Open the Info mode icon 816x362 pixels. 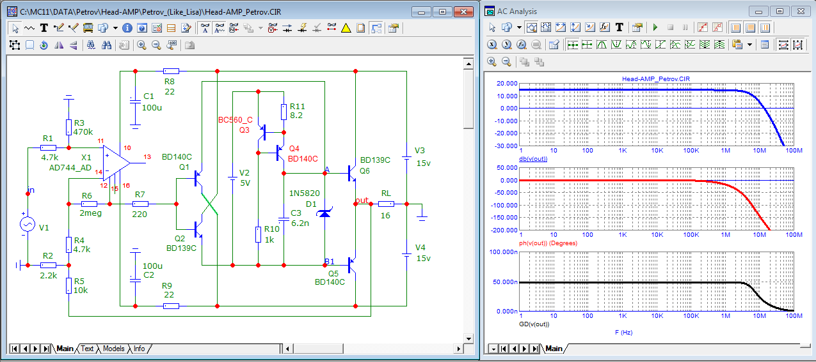(127, 28)
